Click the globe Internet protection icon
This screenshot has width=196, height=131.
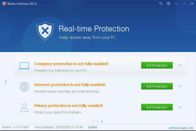click(24, 87)
